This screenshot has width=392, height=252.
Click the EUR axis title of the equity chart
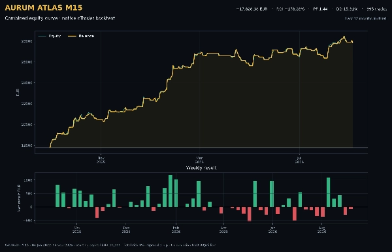coord(18,93)
